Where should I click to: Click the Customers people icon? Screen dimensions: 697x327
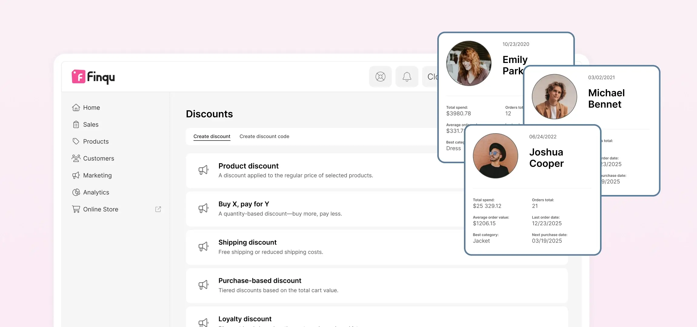click(76, 158)
